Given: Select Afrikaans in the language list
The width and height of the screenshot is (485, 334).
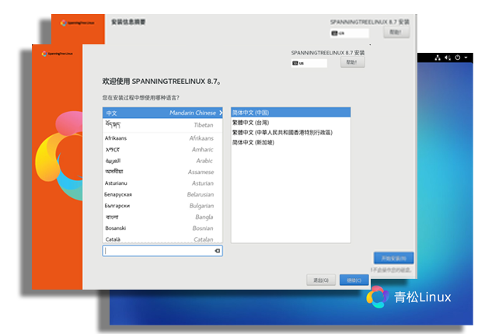Looking at the screenshot, I should tap(162, 138).
